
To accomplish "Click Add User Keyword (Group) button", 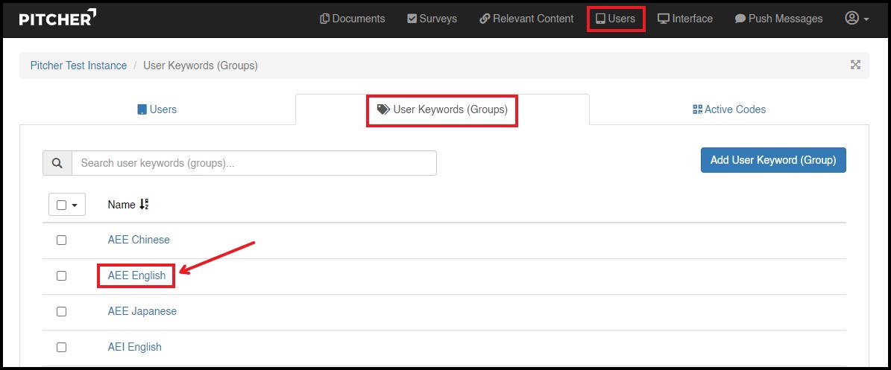I will [772, 160].
